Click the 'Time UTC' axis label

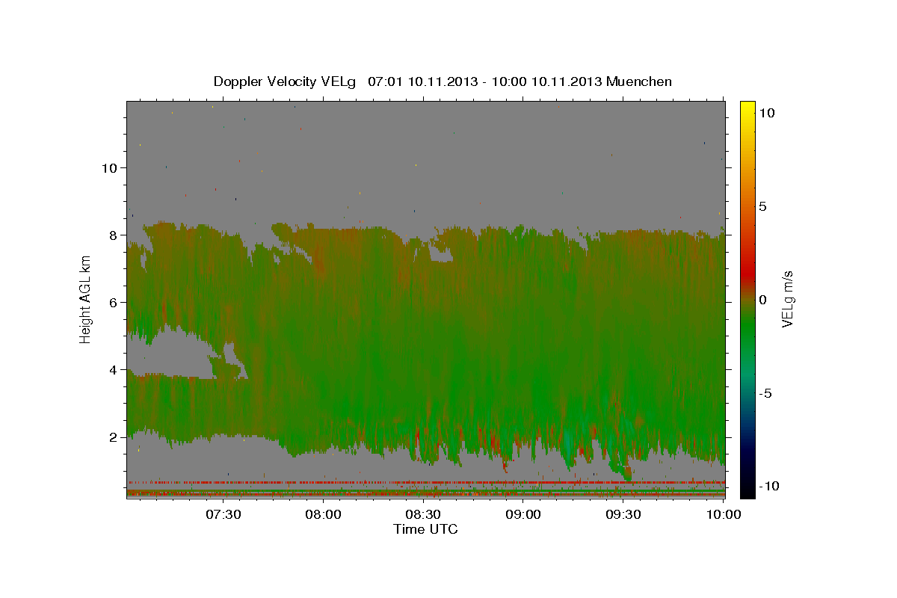point(425,529)
